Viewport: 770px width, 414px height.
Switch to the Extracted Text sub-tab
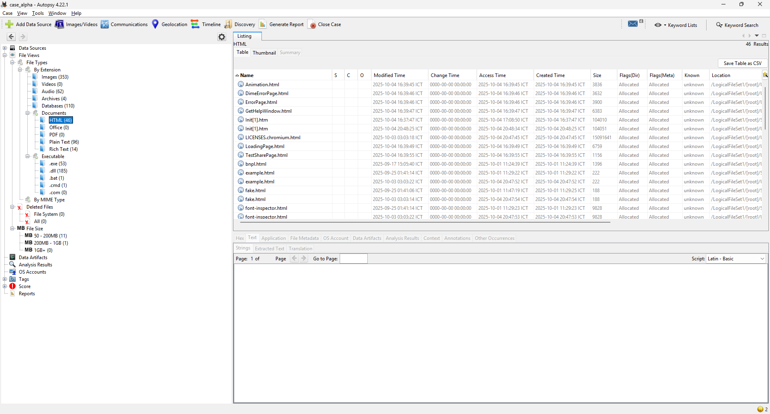[x=269, y=248]
